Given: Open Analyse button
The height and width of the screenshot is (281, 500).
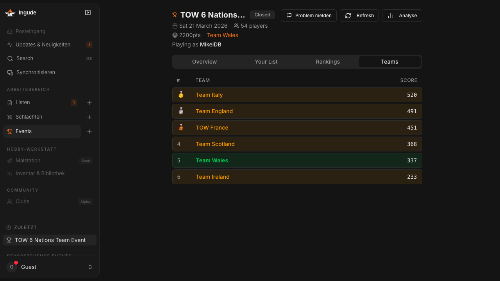Looking at the screenshot, I should point(402,16).
